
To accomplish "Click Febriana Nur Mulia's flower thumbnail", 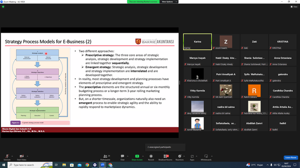I will [254, 106].
